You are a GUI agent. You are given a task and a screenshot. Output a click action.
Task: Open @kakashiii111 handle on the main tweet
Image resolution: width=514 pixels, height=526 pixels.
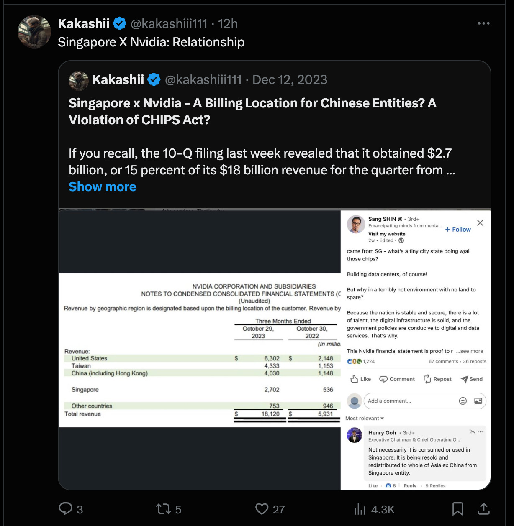click(169, 24)
